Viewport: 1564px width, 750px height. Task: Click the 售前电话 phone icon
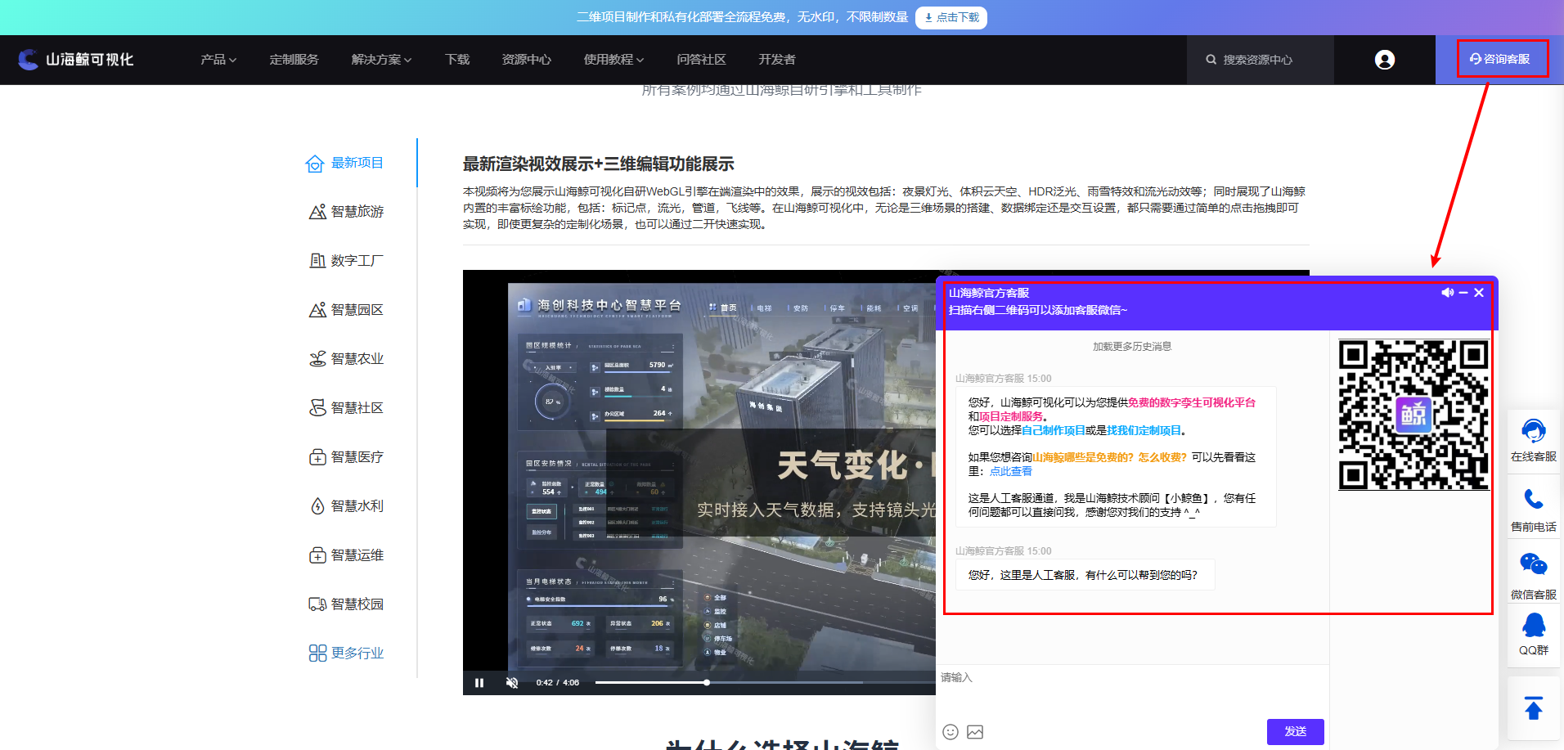click(1534, 499)
